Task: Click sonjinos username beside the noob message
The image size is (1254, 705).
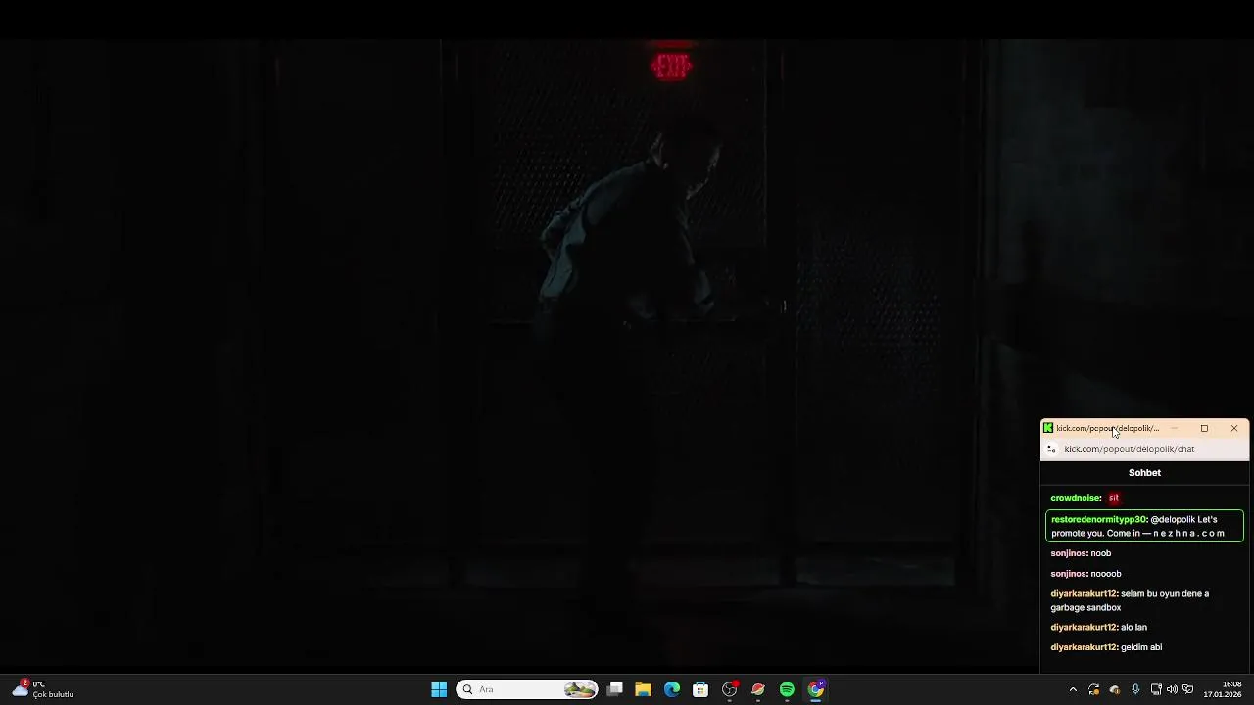Action: (1069, 553)
